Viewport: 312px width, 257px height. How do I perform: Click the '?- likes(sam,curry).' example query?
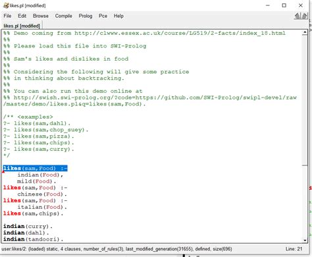[38, 149]
